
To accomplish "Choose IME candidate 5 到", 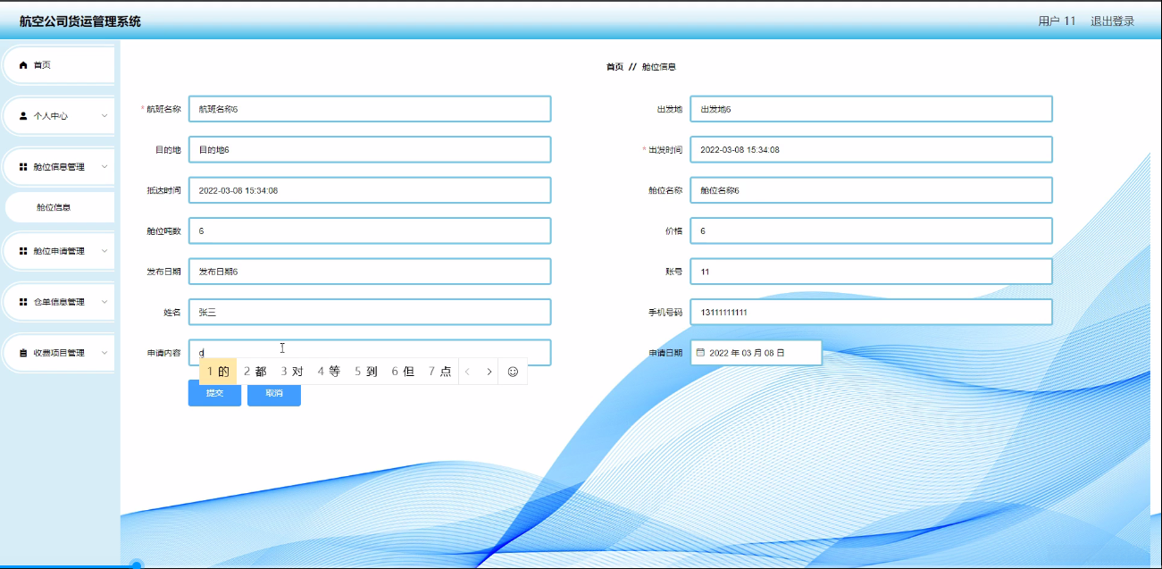I will tap(366, 372).
